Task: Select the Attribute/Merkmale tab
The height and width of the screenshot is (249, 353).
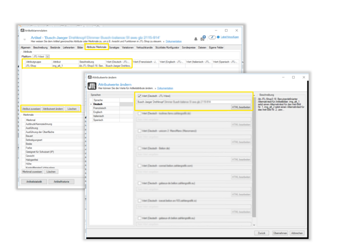Action: click(x=97, y=47)
